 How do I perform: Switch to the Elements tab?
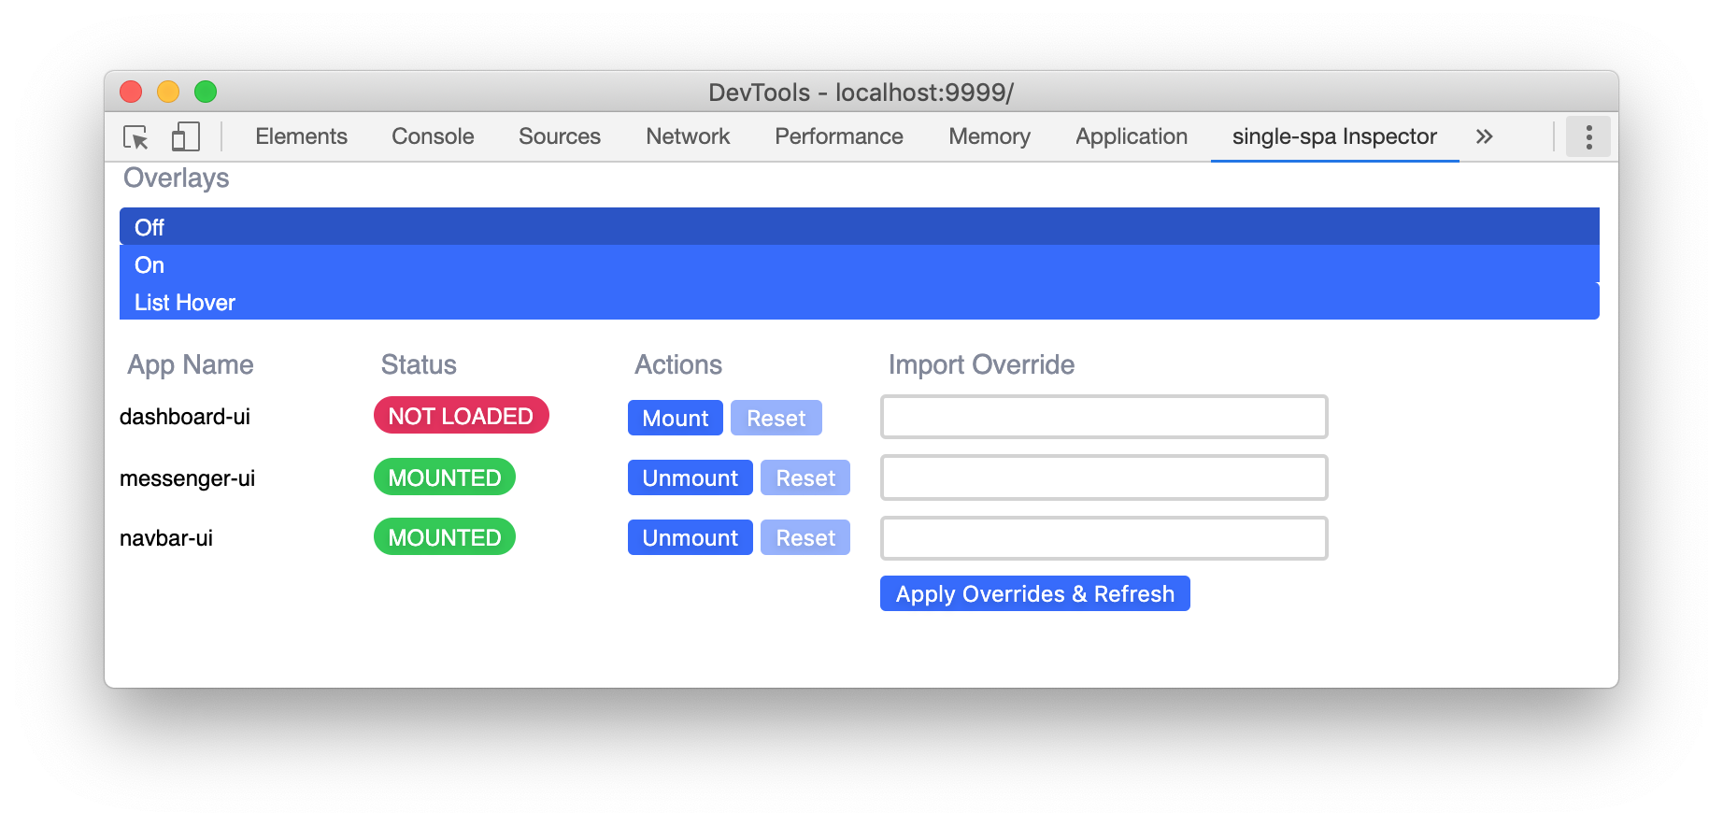point(301,136)
